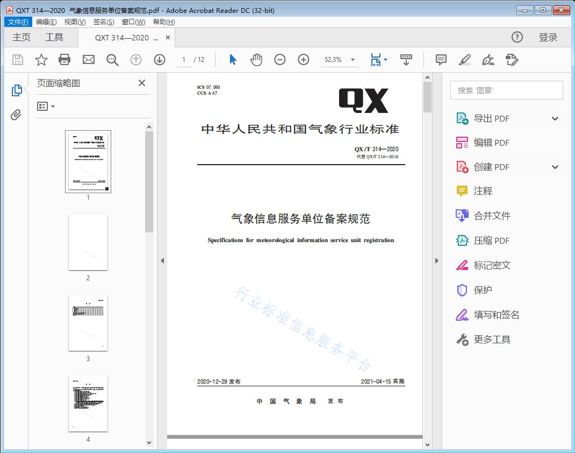The image size is (575, 453).
Task: Select the Highlight text tool
Action: point(465,60)
